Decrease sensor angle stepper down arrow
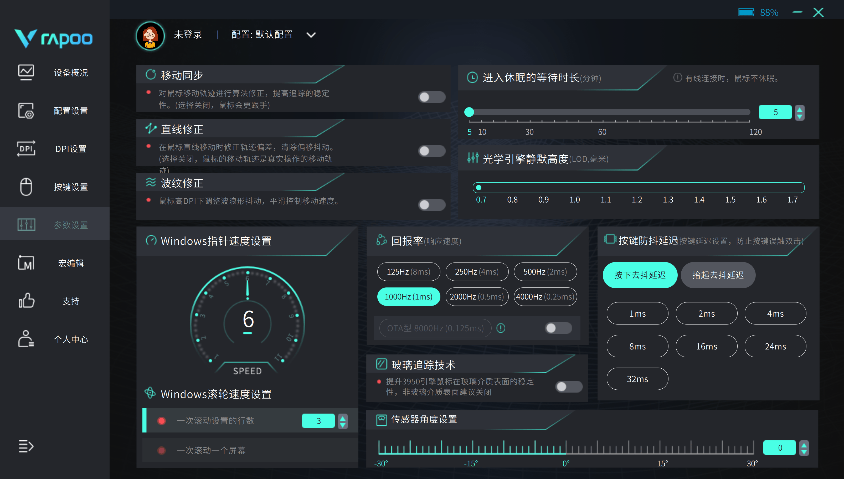 pos(804,451)
